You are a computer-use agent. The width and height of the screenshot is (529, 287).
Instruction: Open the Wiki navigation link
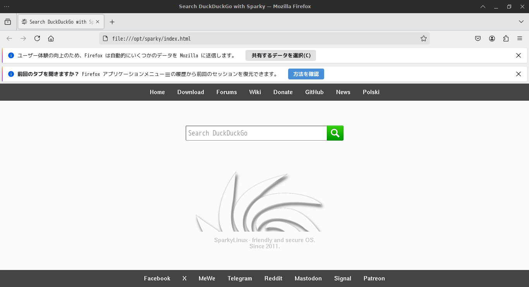tap(255, 92)
